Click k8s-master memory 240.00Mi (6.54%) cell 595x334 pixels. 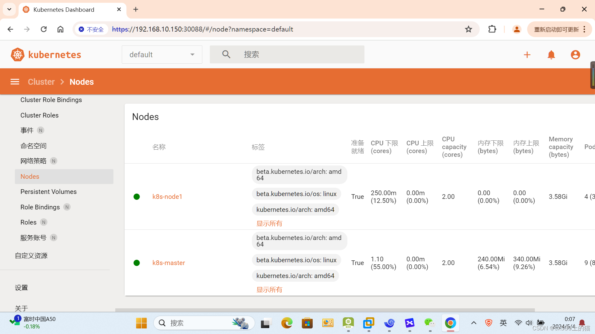(491, 263)
